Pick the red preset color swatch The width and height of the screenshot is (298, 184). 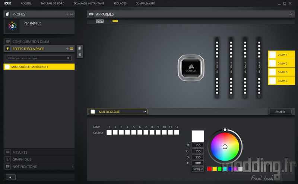(209, 169)
